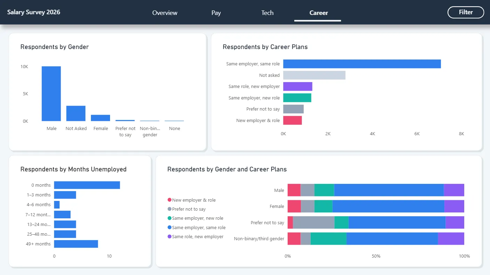The width and height of the screenshot is (490, 275).
Task: Click 'Respondents by Gender and Career Plans' title
Action: click(227, 169)
